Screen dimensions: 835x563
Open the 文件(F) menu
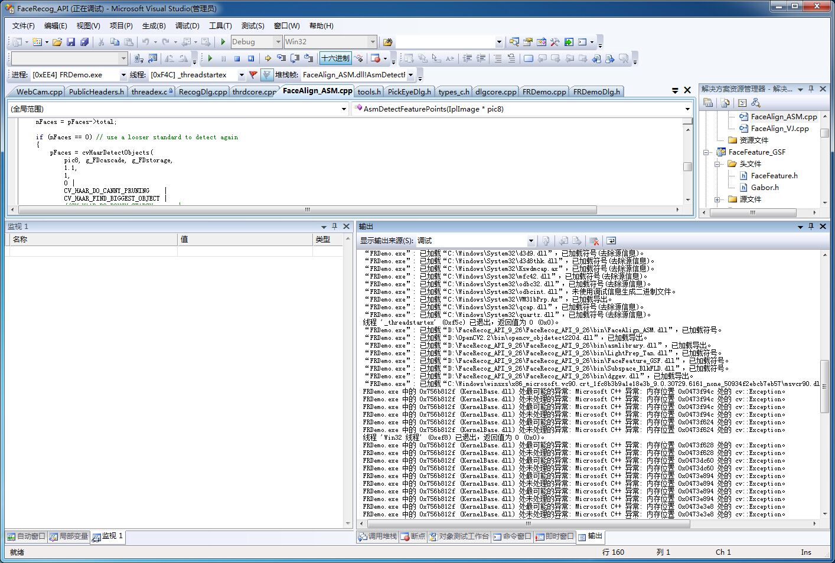point(23,26)
